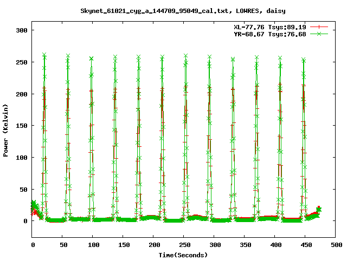Click the Time(Seconds) x-axis label
The image size is (347, 260).
coord(183,255)
